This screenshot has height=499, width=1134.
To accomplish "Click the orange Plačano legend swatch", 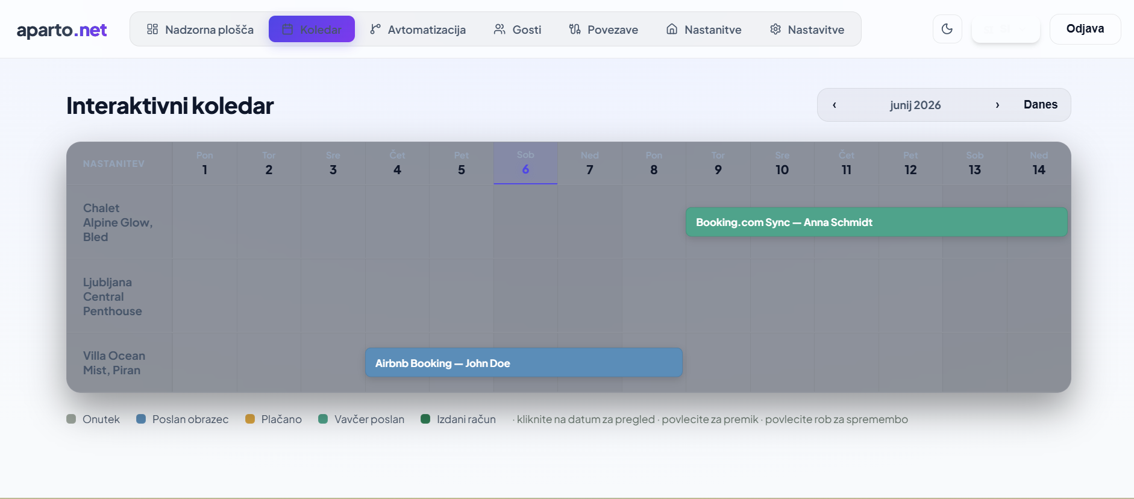I will click(250, 419).
